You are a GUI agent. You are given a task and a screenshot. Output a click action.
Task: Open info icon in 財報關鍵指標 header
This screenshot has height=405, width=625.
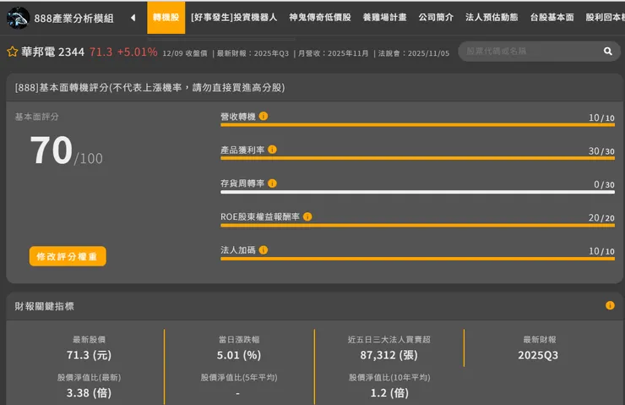610,305
